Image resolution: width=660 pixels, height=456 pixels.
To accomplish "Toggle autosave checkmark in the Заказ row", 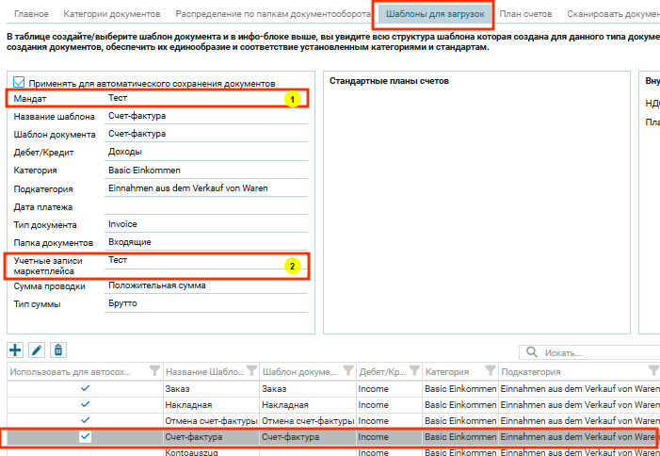I will (x=85, y=388).
